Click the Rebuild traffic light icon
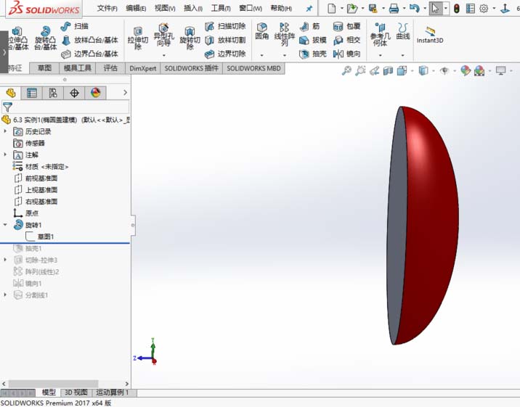Image resolution: width=520 pixels, height=407 pixels. [457, 8]
